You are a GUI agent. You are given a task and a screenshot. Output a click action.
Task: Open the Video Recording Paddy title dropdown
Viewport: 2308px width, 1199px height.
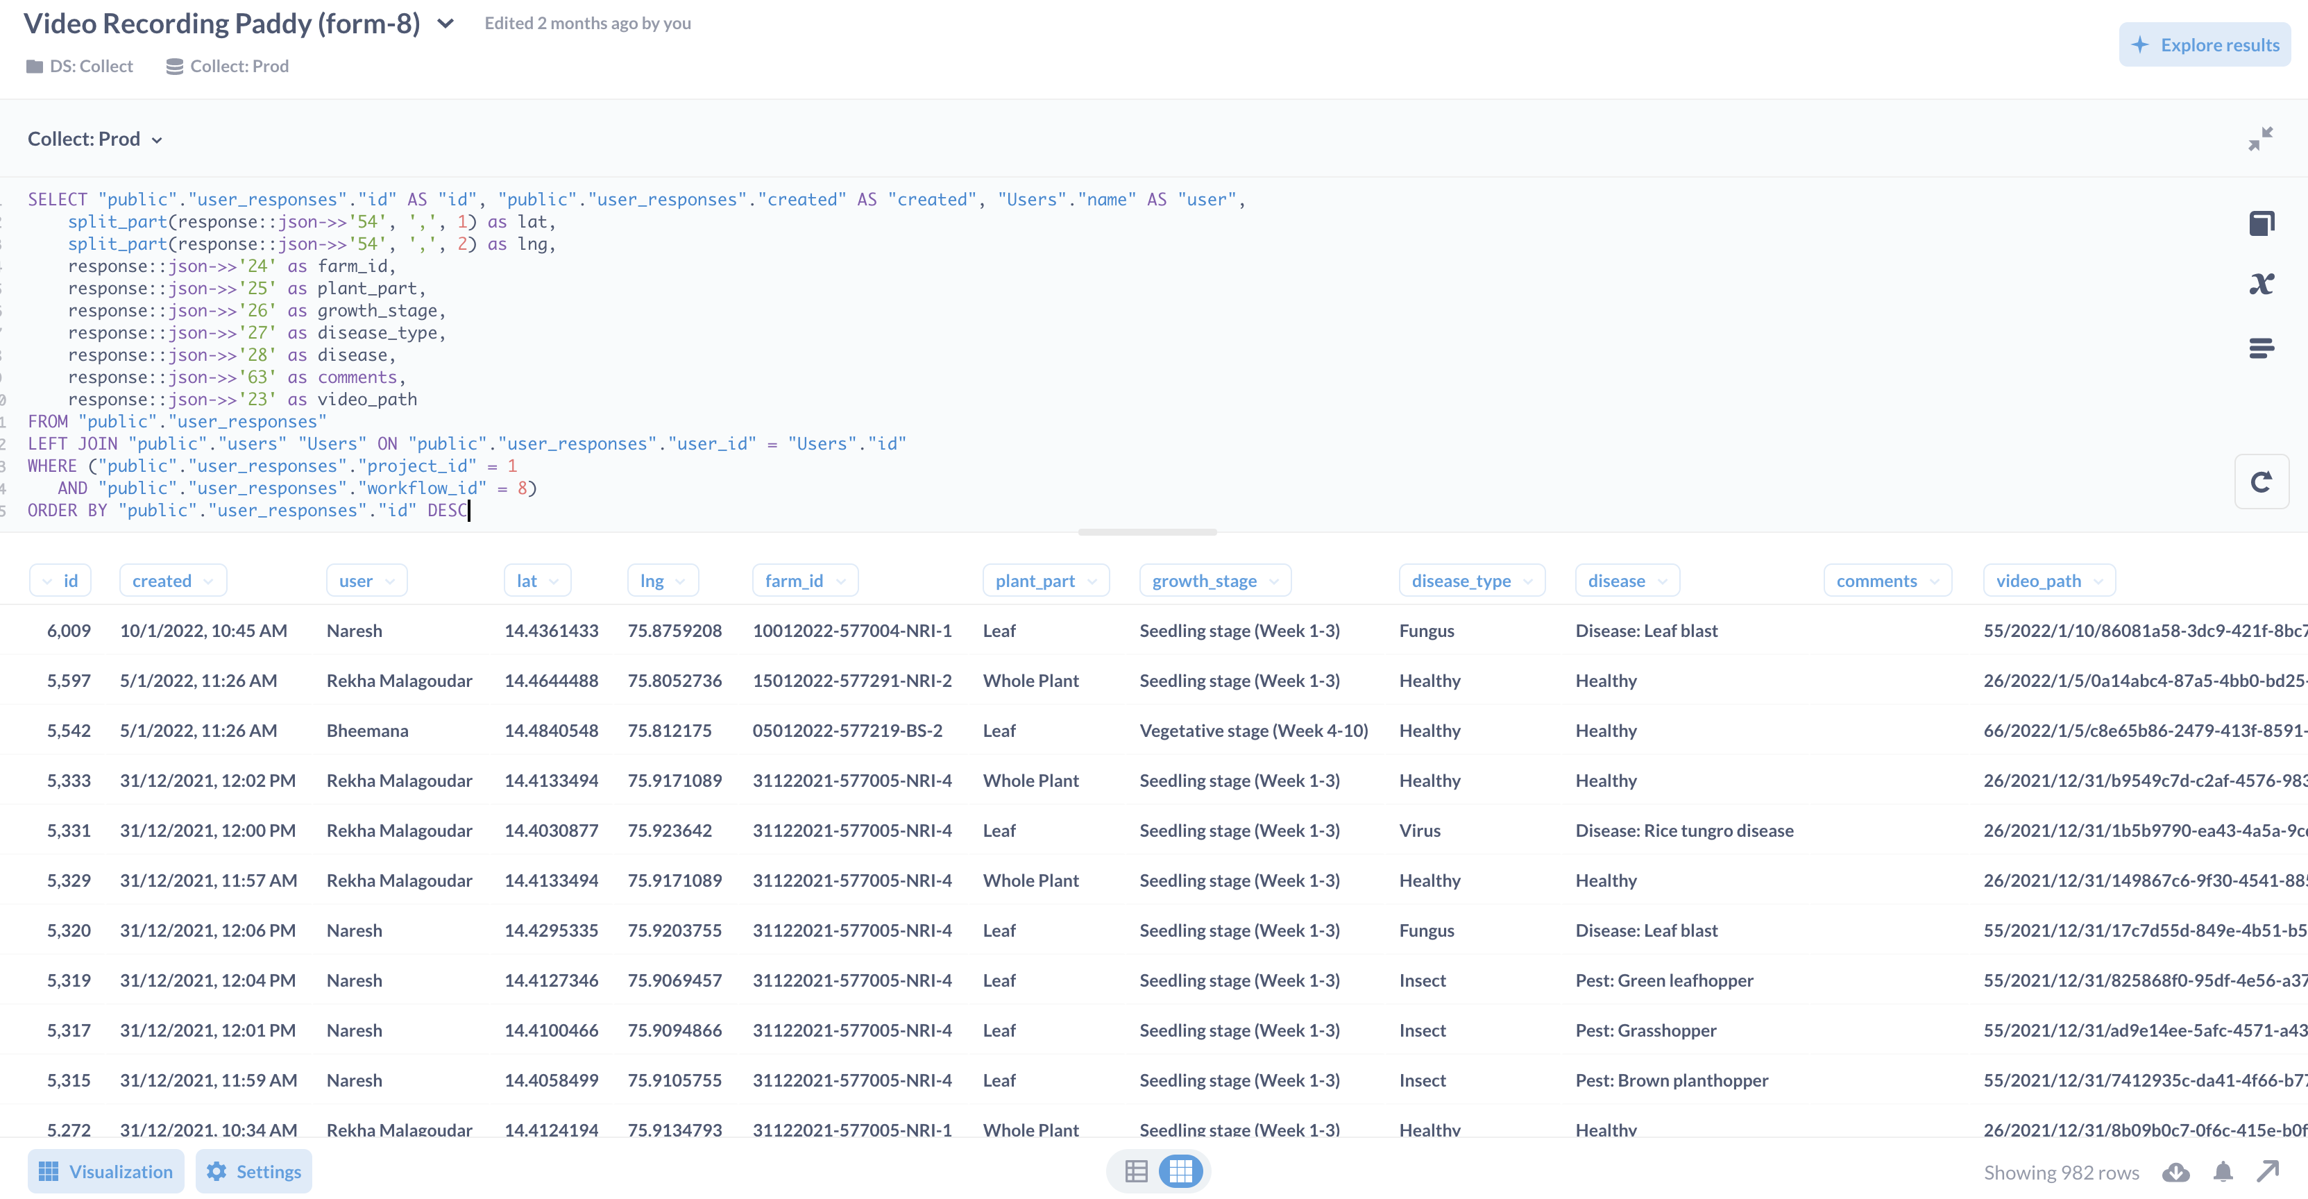(444, 24)
